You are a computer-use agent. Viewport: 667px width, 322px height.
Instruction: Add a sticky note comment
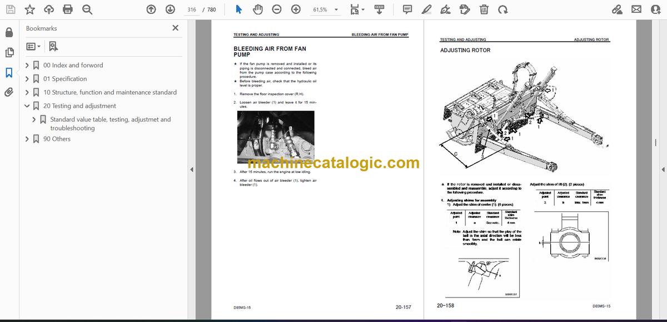pos(407,9)
